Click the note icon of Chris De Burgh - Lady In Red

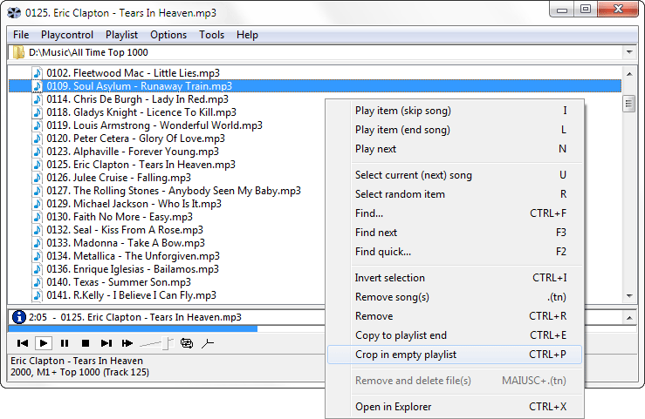38,99
